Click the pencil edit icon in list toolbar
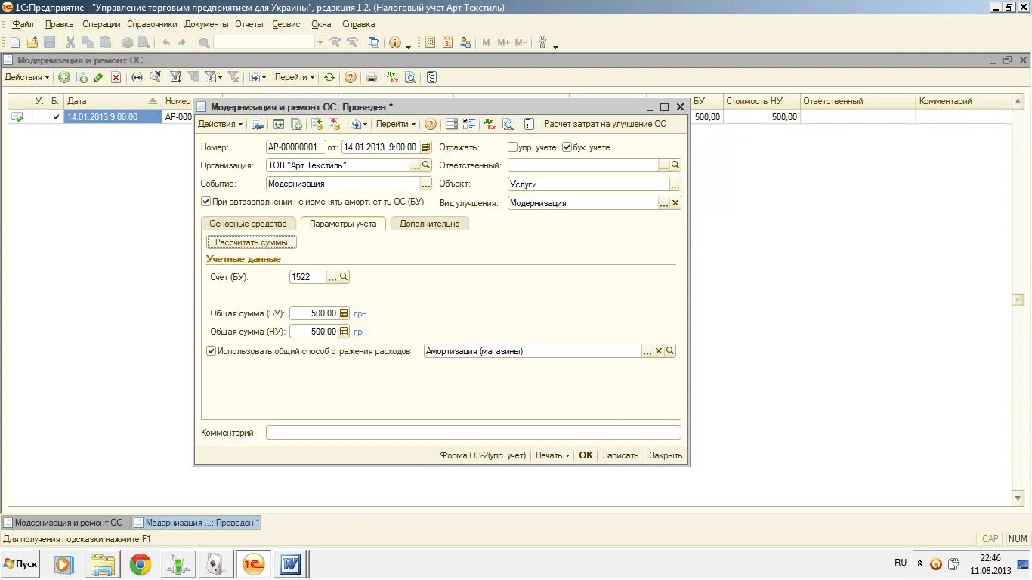Viewport: 1032px width, 580px height. 99,77
